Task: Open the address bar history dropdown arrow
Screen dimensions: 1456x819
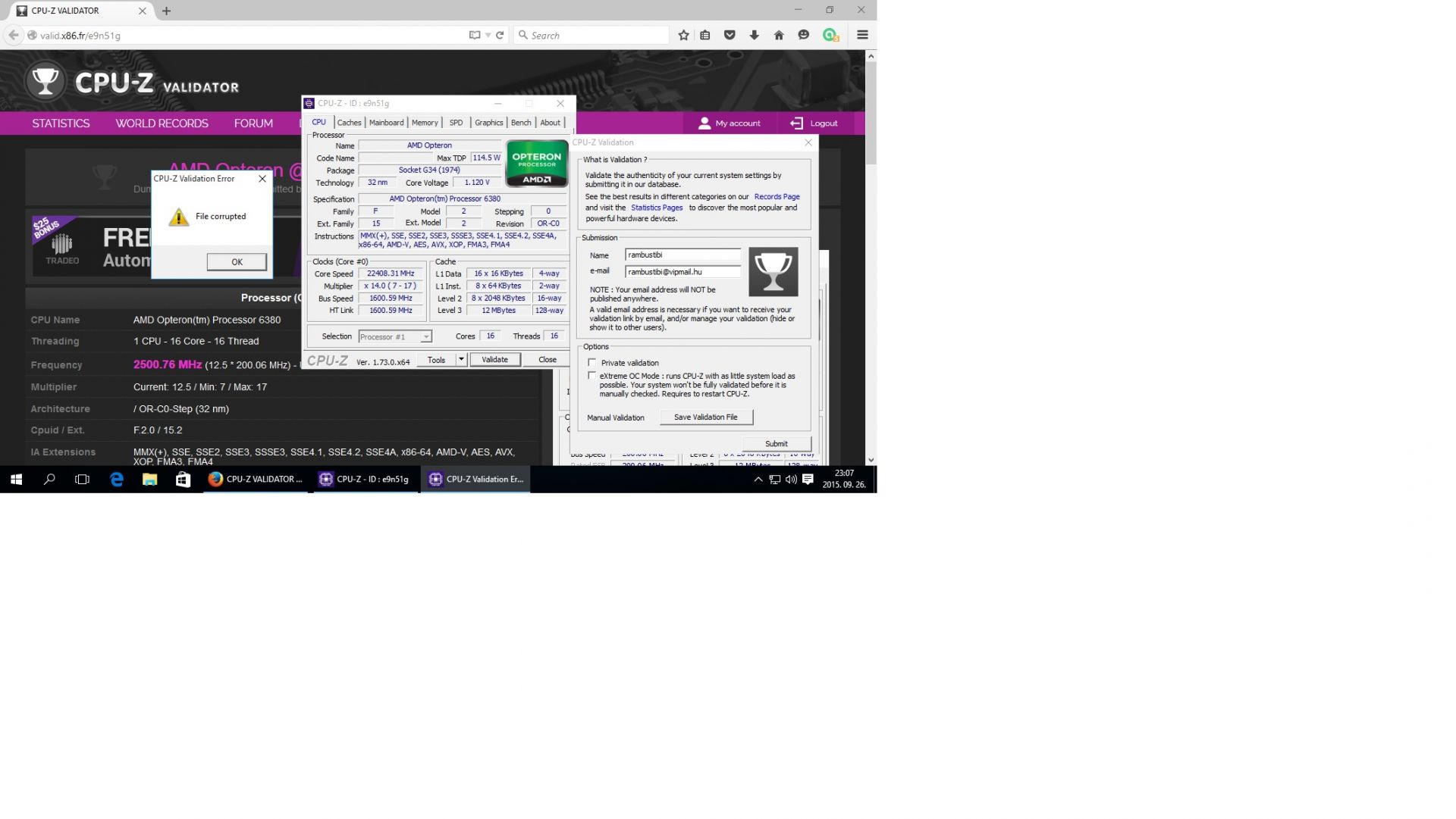Action: (488, 35)
